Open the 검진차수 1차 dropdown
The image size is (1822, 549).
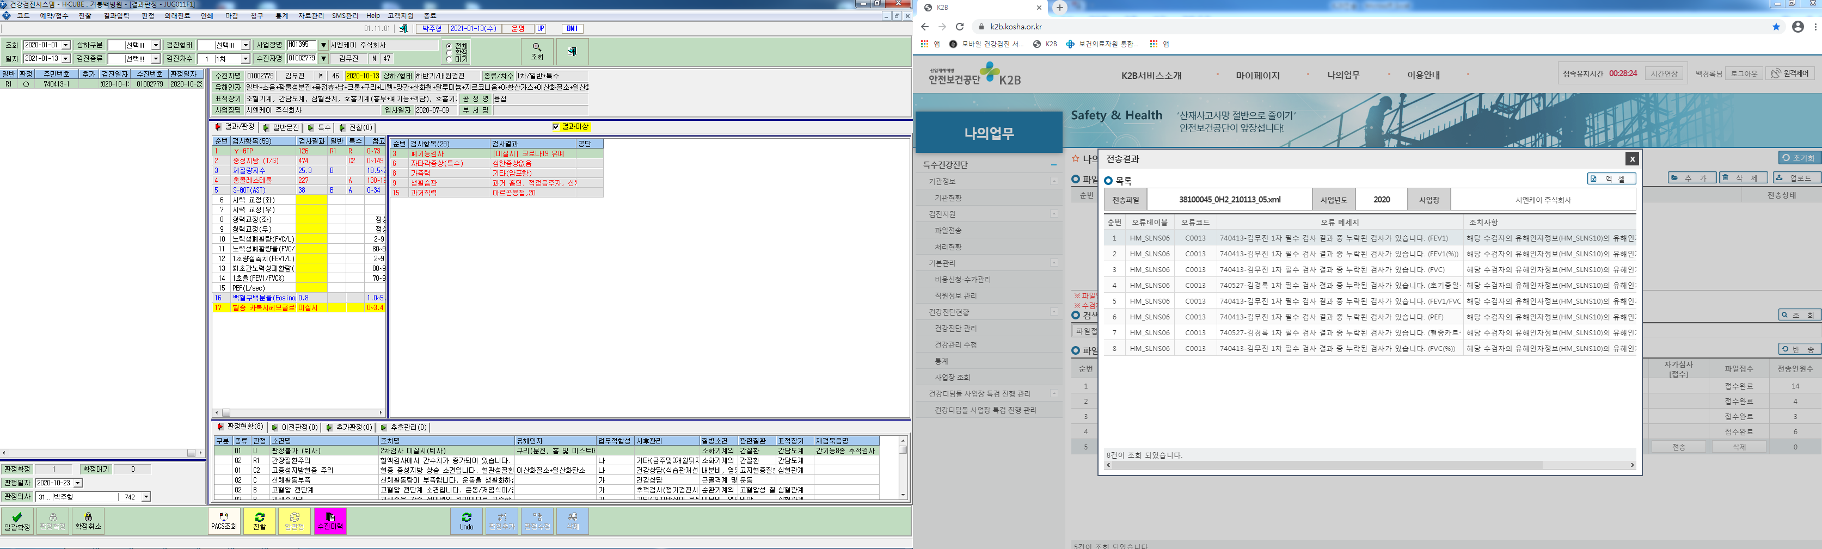click(x=224, y=59)
